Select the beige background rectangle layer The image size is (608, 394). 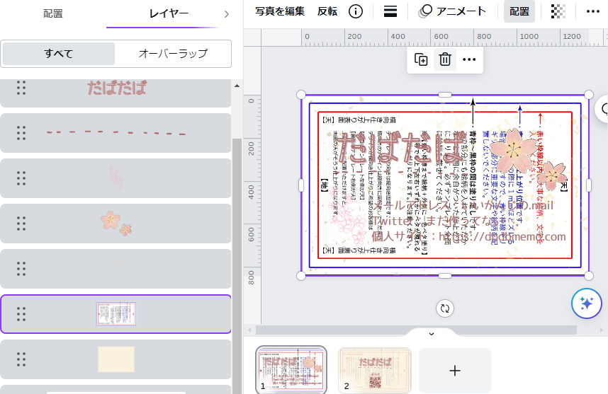click(x=116, y=359)
